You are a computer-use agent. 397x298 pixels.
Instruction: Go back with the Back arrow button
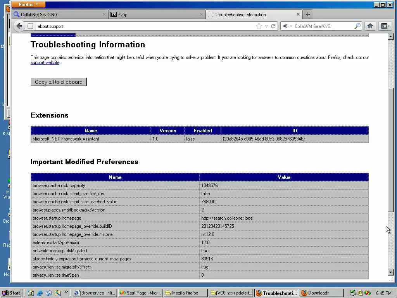[19, 26]
